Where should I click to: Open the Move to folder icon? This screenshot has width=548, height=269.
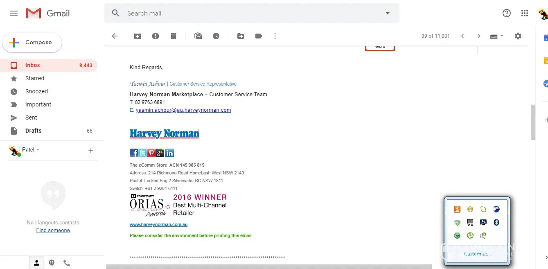pos(241,36)
